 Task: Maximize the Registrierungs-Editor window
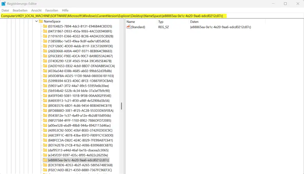coord(285,4)
